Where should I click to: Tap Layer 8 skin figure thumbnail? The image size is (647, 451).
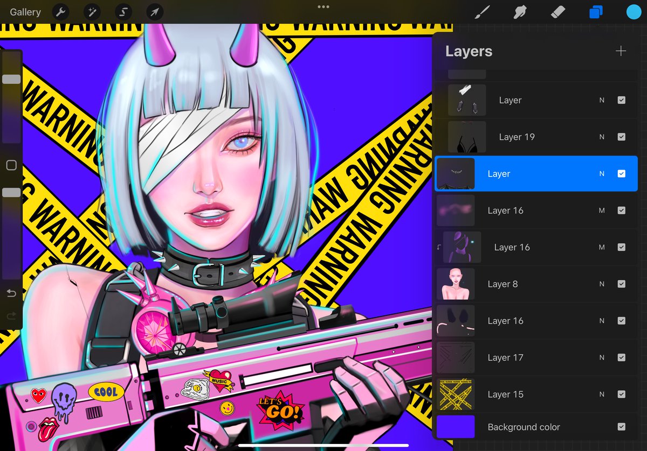pos(456,284)
